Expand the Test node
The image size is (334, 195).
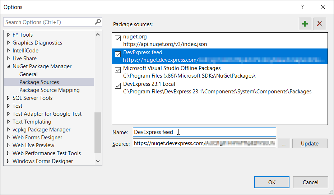pos(8,106)
